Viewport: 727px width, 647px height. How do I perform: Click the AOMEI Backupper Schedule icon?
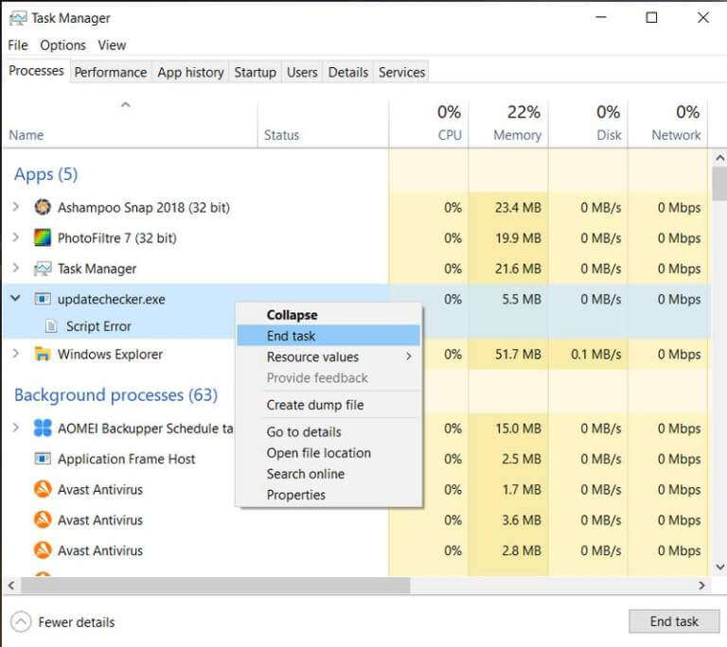[43, 428]
